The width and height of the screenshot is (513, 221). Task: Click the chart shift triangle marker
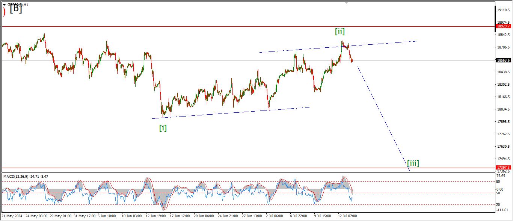pos(346,2)
